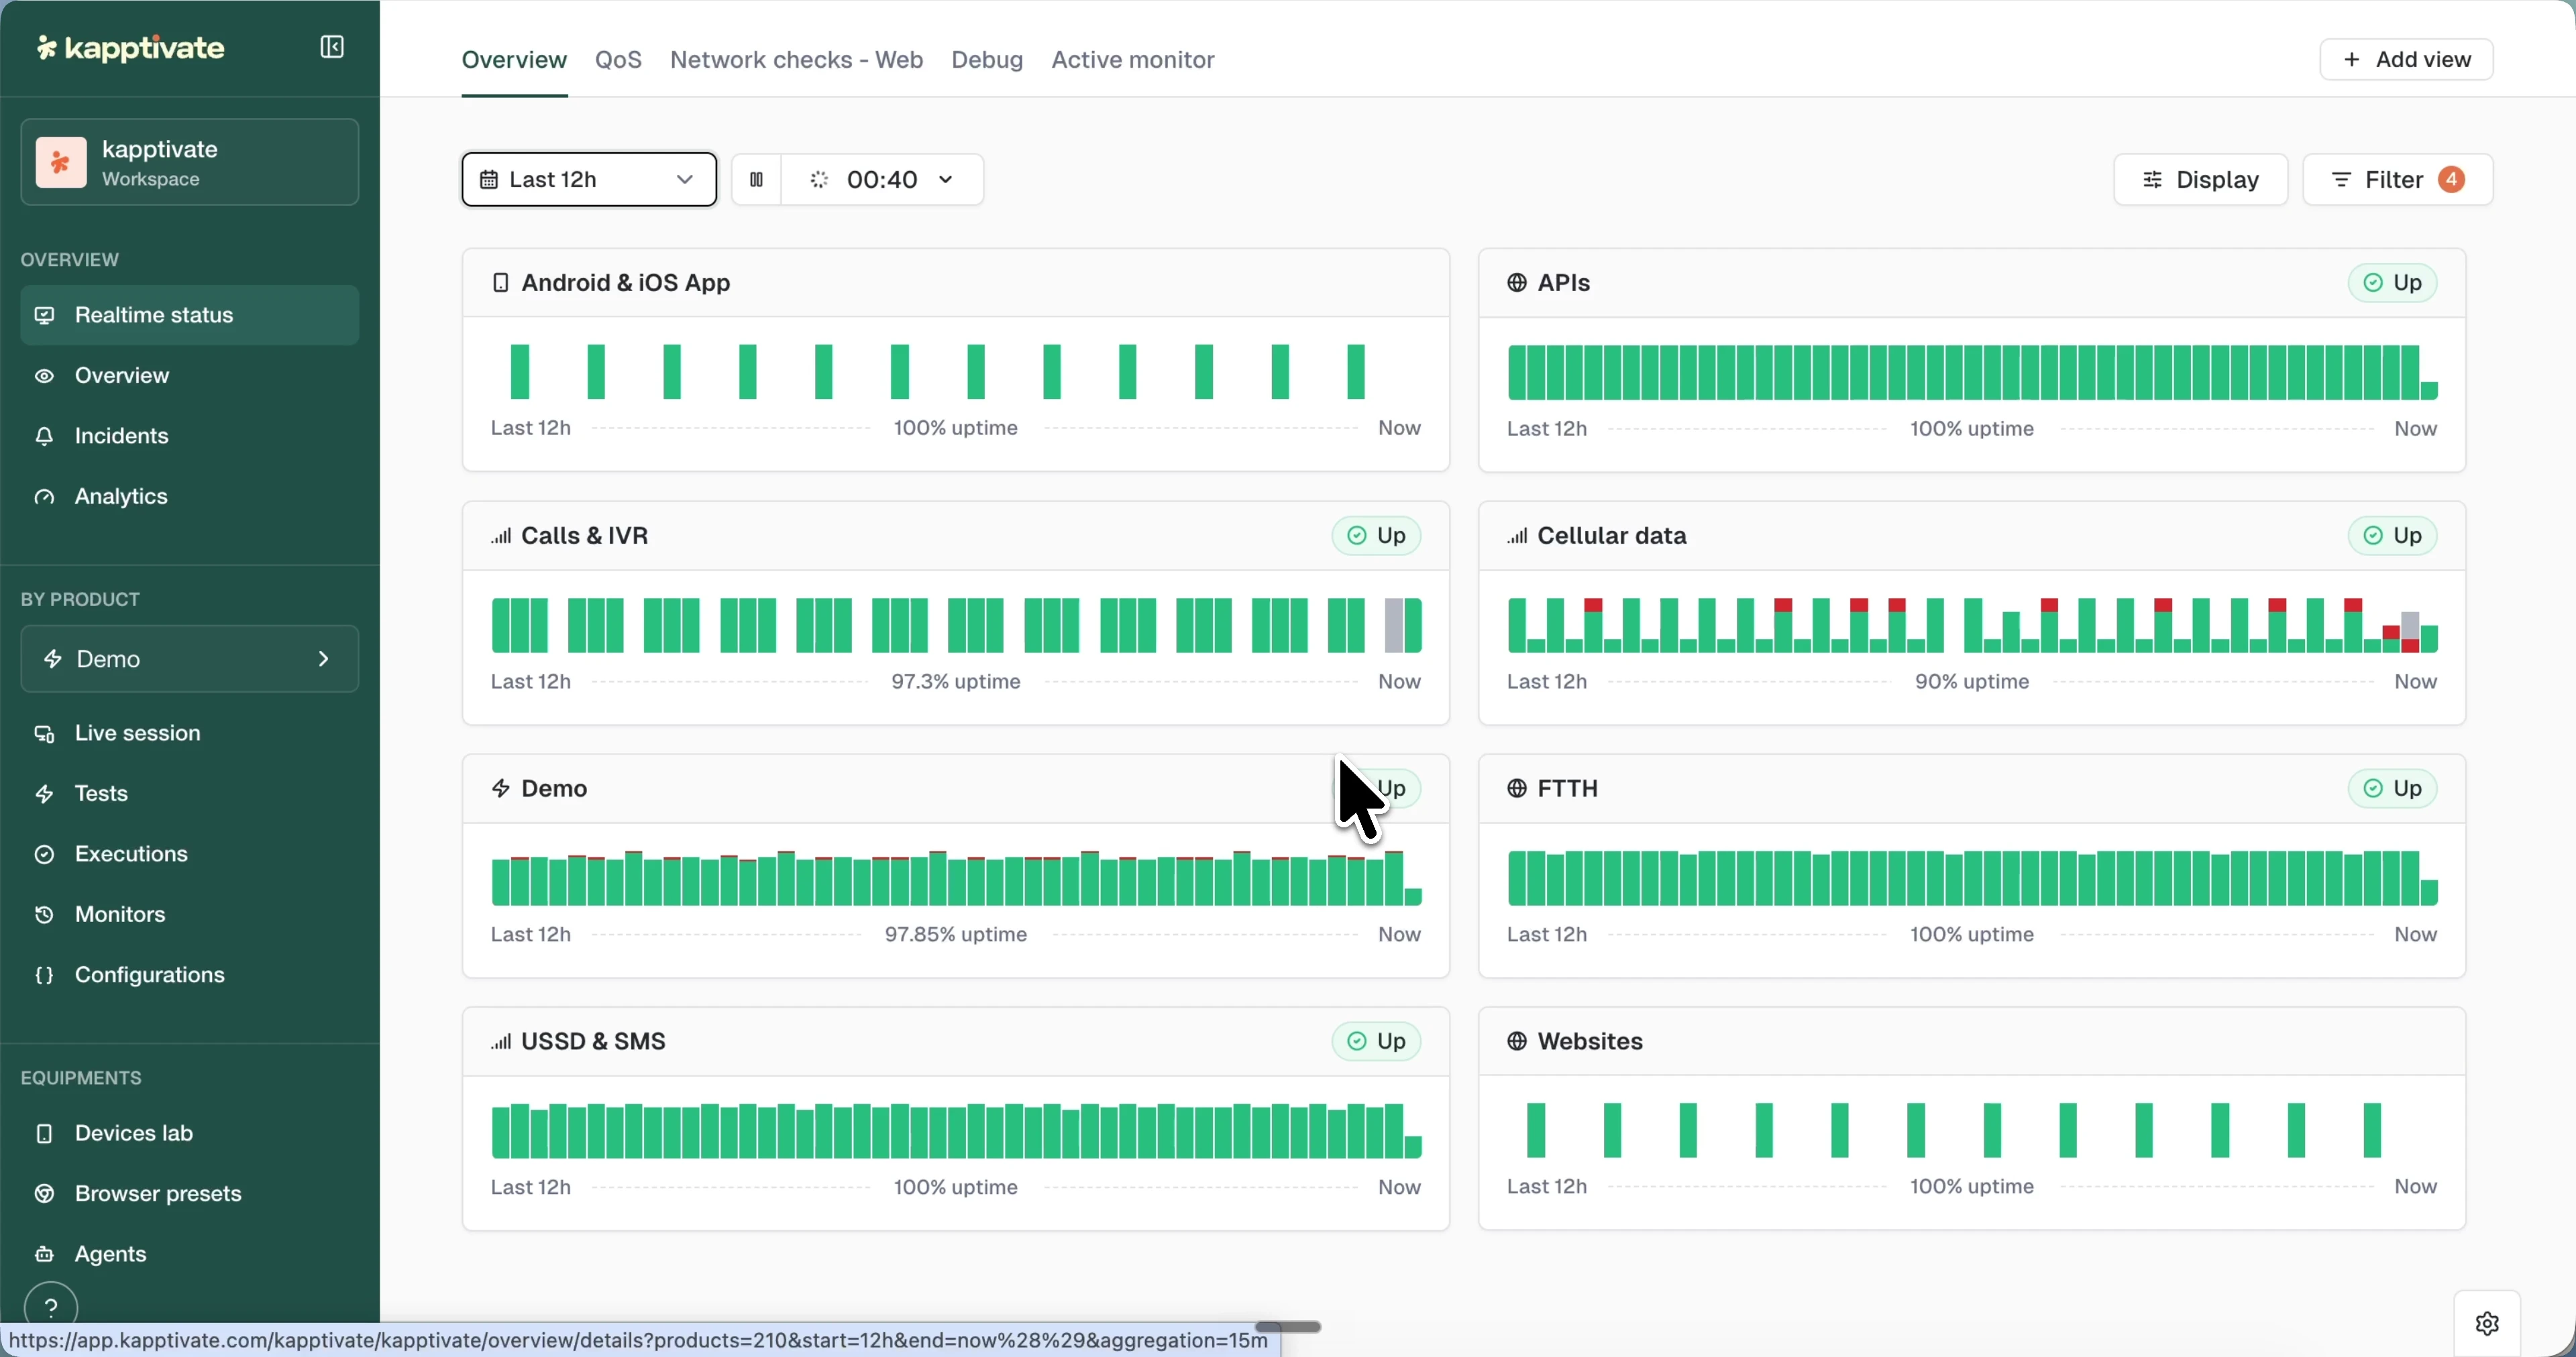Switch to the Overview tab

pyautogui.click(x=514, y=60)
